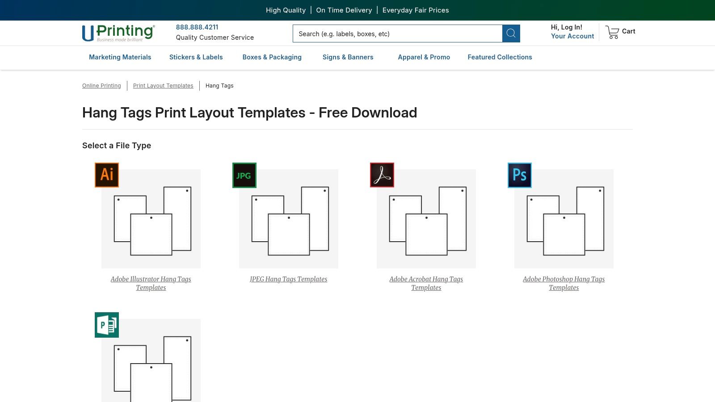Open Adobe Illustrator Hang Tags Templates link

(151, 283)
